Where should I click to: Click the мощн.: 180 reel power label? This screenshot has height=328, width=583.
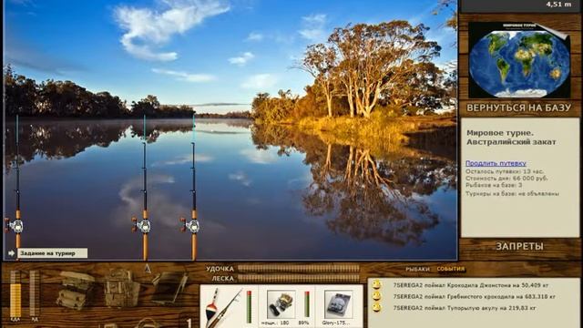(275, 323)
